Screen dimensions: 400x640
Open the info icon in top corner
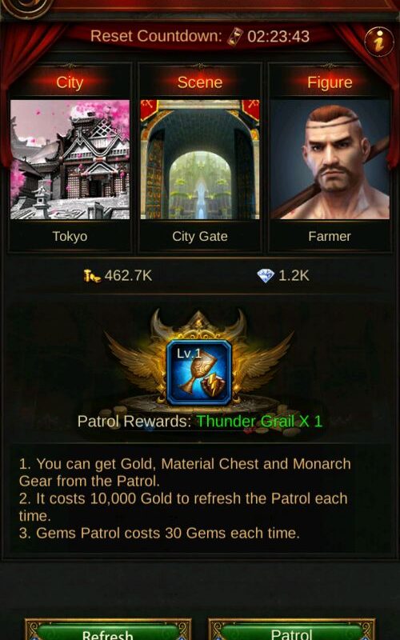379,42
